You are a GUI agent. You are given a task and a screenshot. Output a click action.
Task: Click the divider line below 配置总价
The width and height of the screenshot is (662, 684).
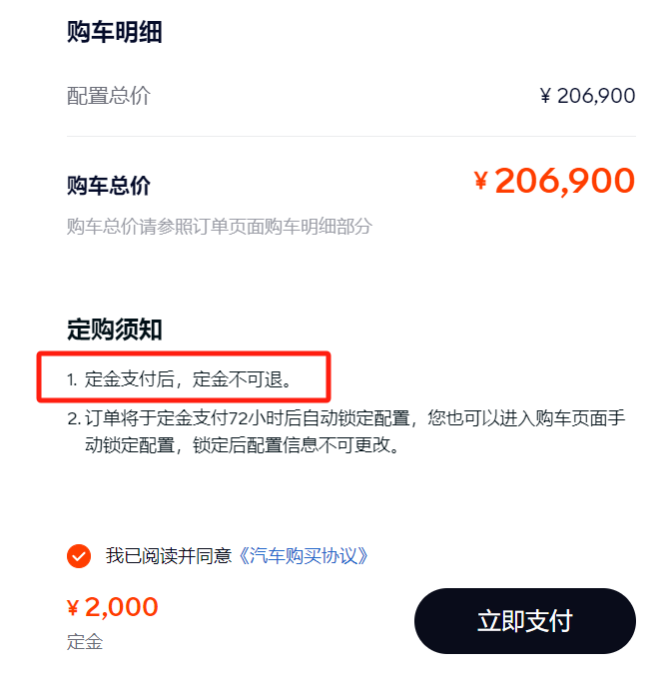click(351, 136)
